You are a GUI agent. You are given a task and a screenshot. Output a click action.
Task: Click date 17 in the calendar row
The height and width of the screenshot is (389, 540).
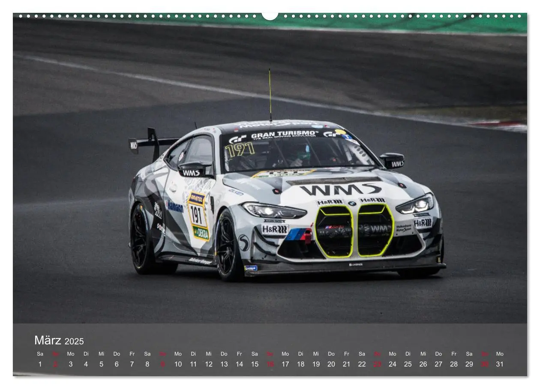click(x=285, y=364)
